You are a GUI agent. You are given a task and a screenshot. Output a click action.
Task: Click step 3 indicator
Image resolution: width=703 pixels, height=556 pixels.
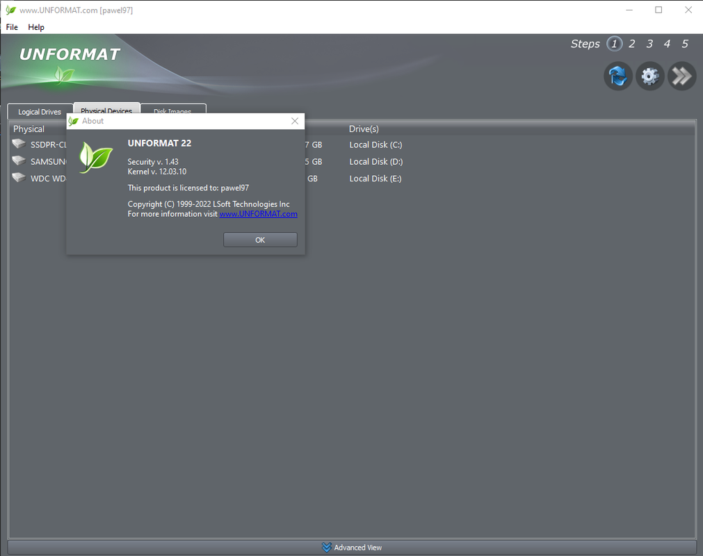click(649, 44)
